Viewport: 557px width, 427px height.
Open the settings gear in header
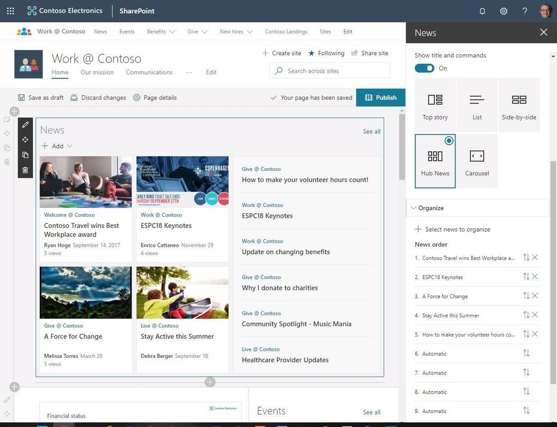click(503, 11)
